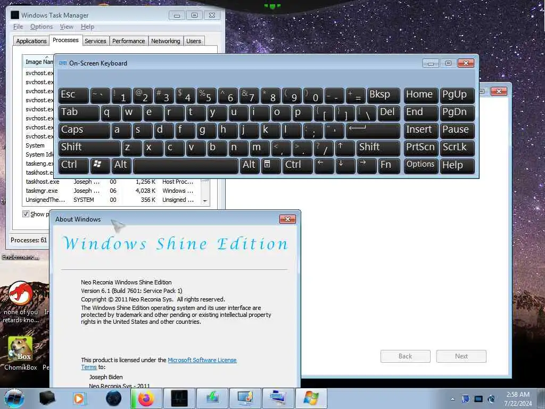Image resolution: width=545 pixels, height=409 pixels.
Task: Click the Windows flag taskbar button
Action: pyautogui.click(x=311, y=398)
